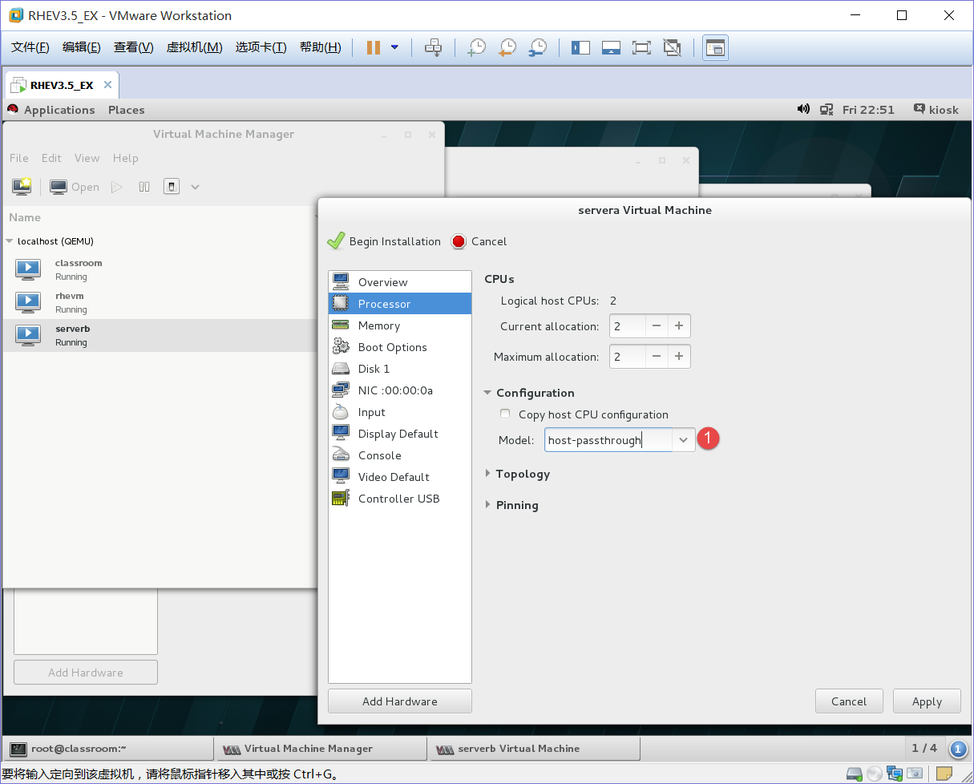Screen dimensions: 974x784
Task: Increase Current allocation CPU count
Action: (x=679, y=326)
